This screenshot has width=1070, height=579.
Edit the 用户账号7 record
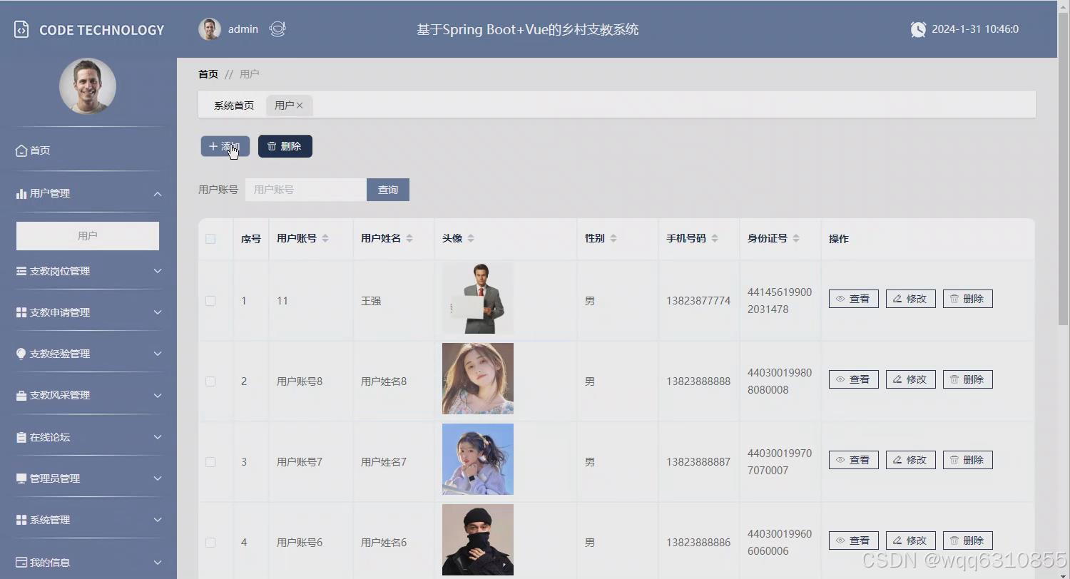tap(911, 460)
